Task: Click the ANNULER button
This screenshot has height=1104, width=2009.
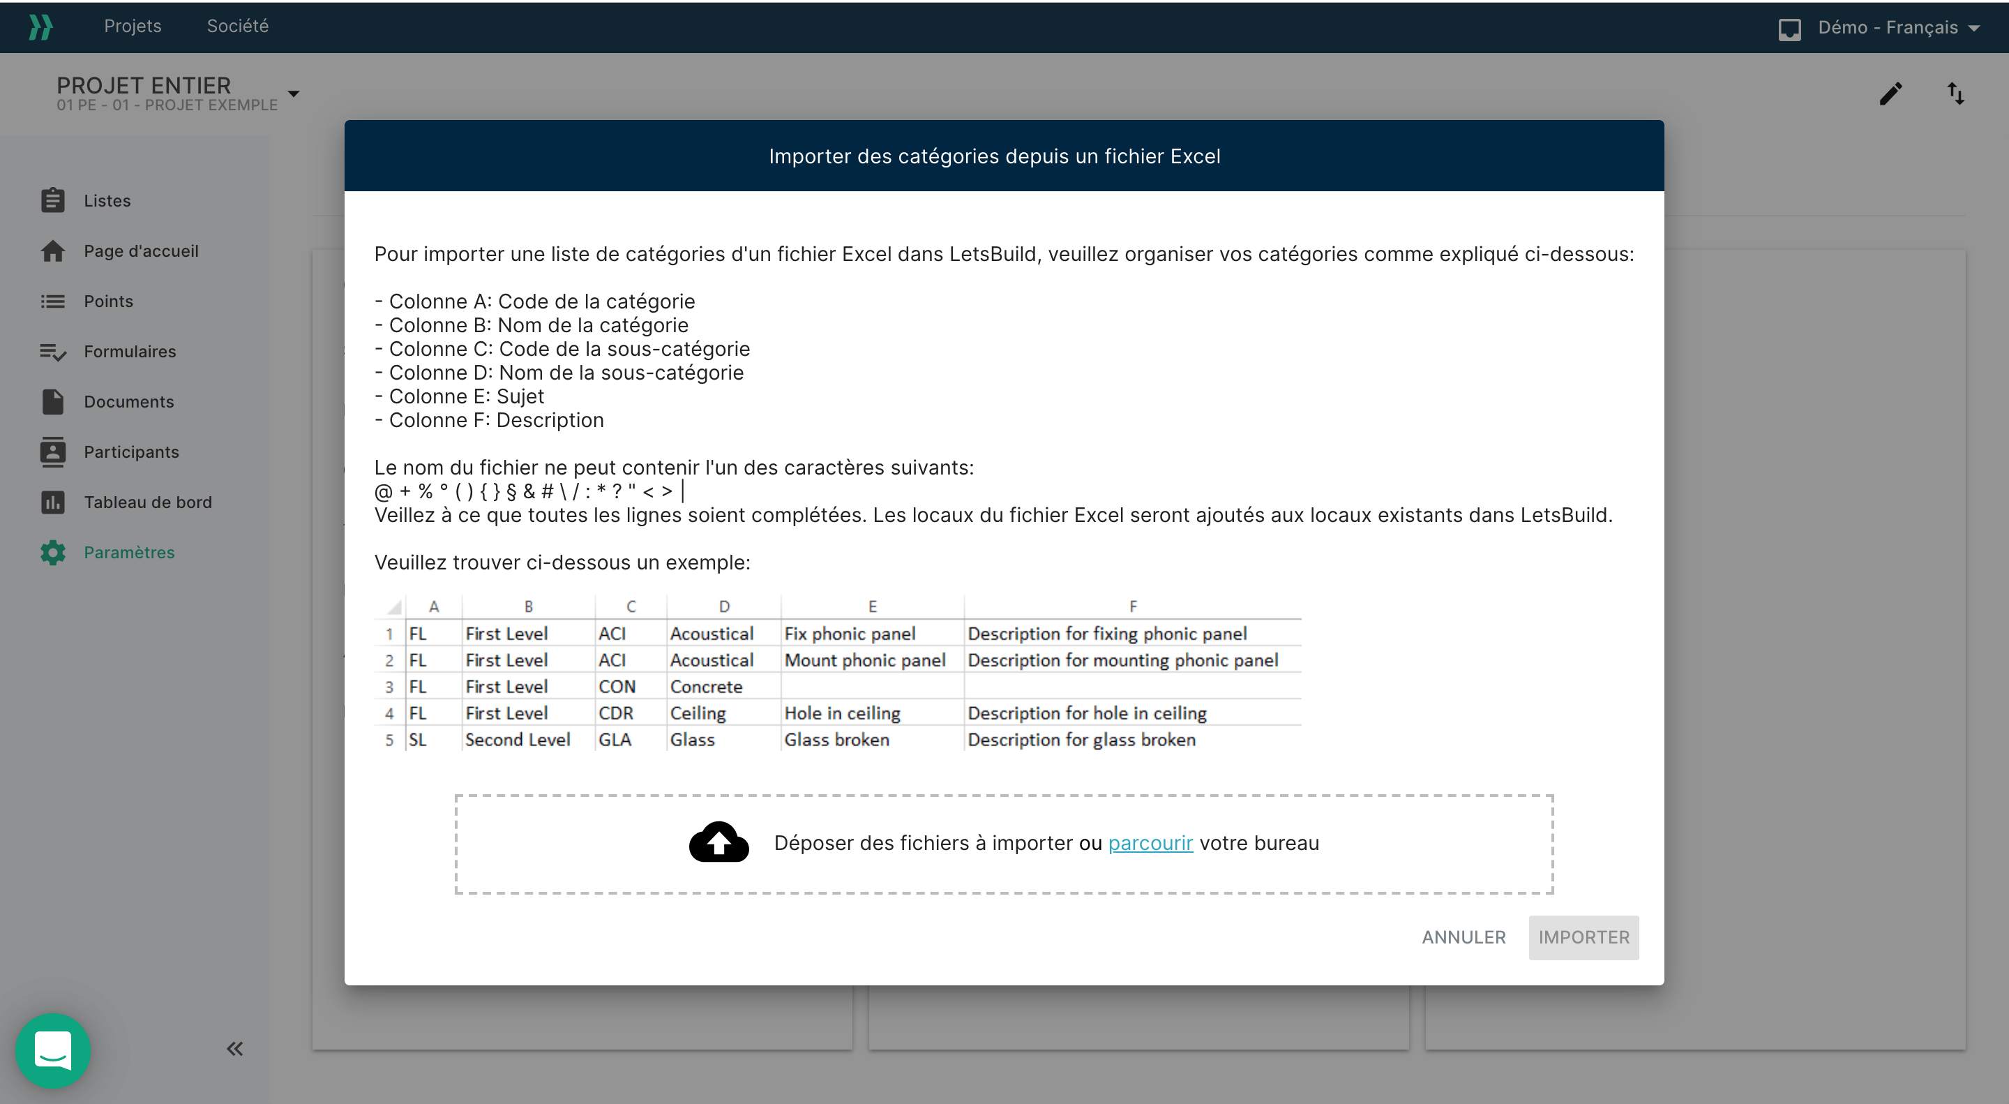Action: pyautogui.click(x=1464, y=937)
